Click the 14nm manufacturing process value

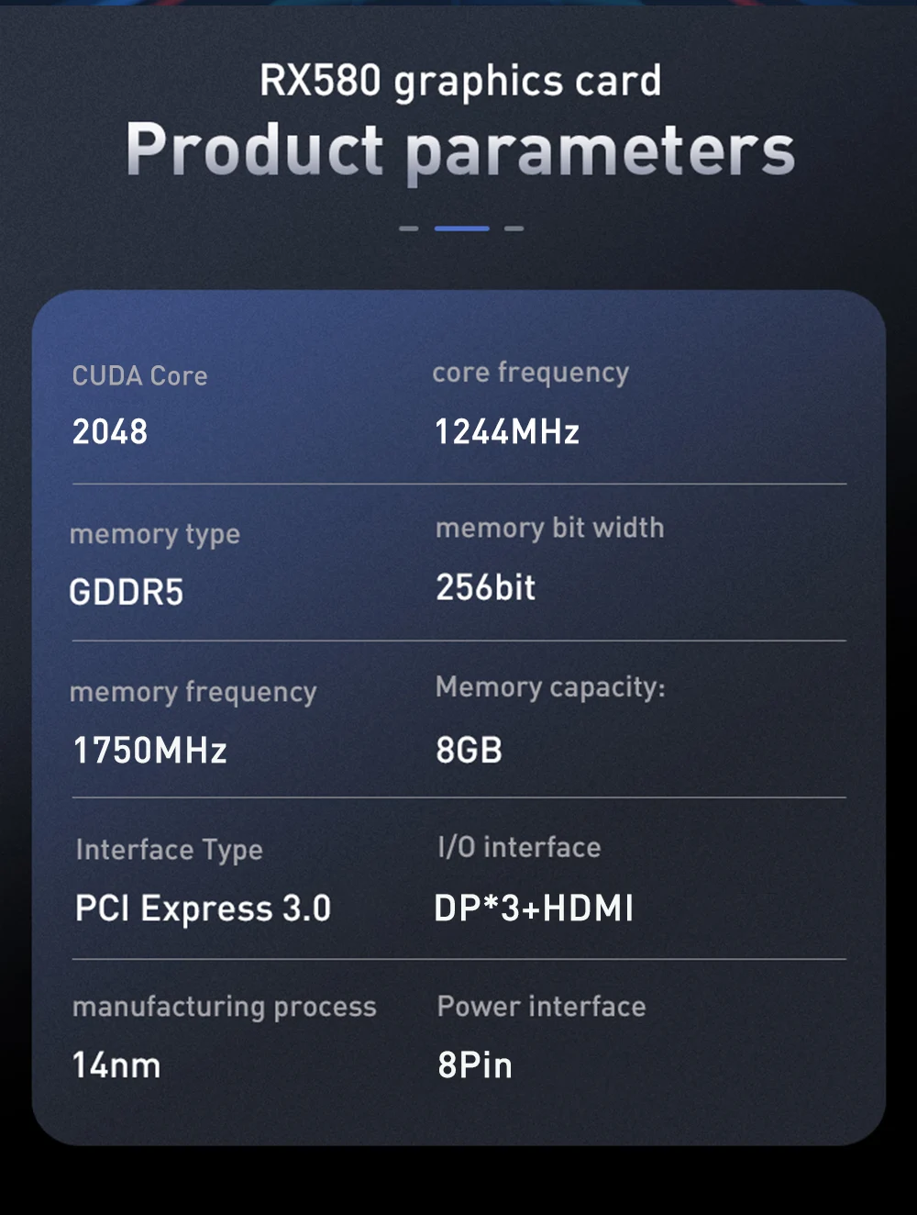[116, 1065]
